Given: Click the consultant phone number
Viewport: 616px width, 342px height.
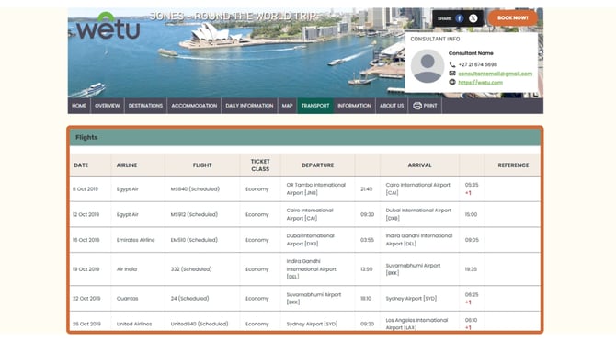Looking at the screenshot, I should (477, 64).
